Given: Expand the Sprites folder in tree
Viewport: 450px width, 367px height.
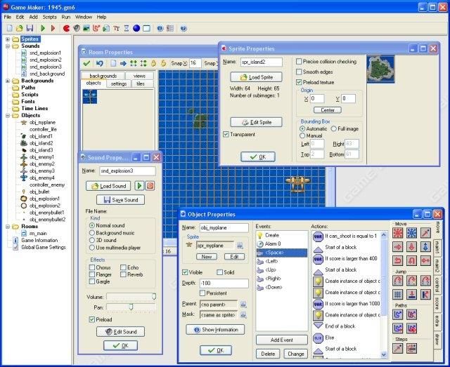Looking at the screenshot, I should (x=7, y=39).
